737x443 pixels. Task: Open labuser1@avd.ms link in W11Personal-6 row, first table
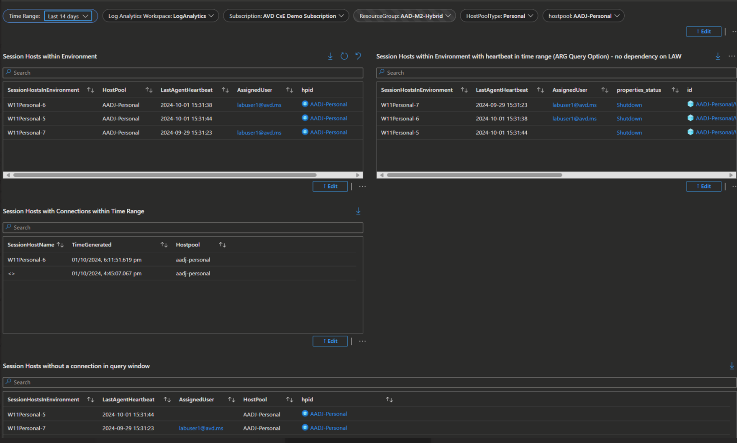pyautogui.click(x=259, y=105)
